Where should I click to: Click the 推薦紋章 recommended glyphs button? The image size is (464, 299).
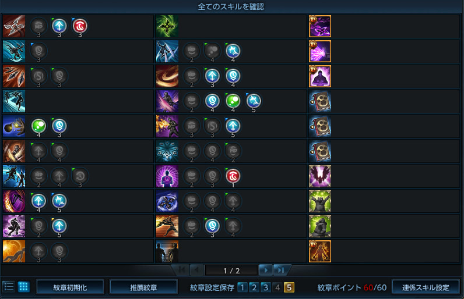point(143,287)
